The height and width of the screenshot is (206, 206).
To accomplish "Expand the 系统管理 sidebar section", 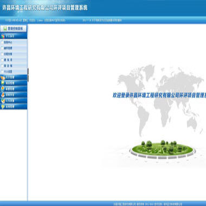I will [x=14, y=107].
